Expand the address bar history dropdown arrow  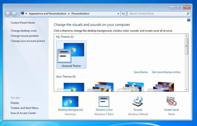pos(118,14)
